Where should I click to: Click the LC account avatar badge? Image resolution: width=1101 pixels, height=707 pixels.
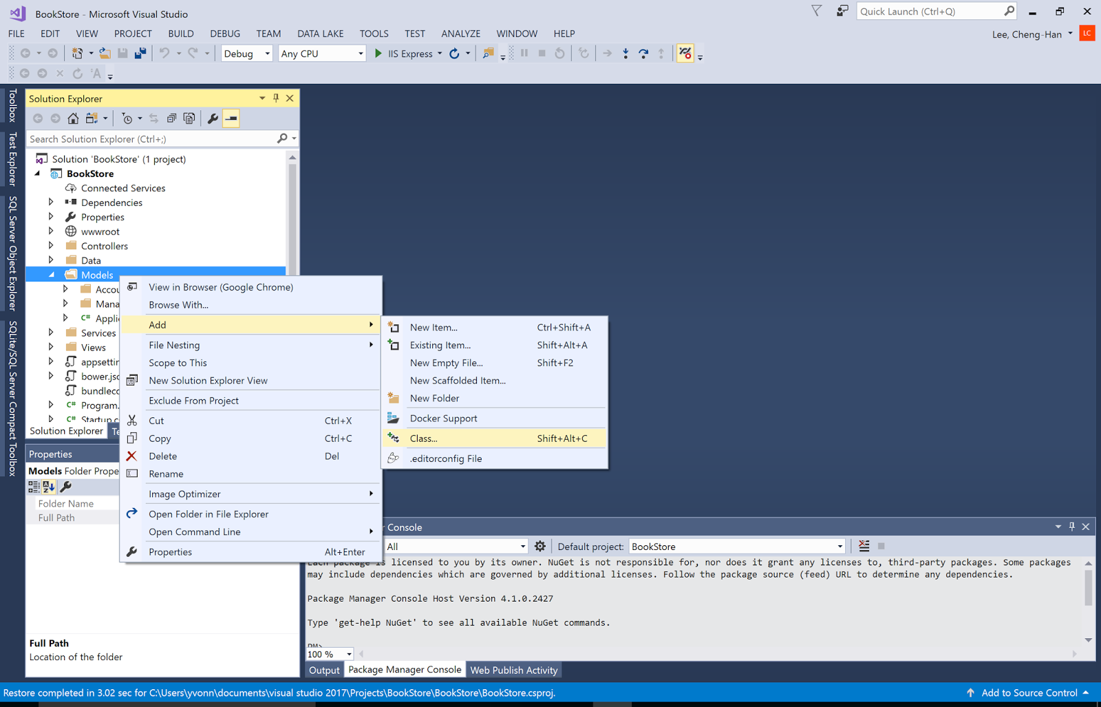click(1087, 33)
